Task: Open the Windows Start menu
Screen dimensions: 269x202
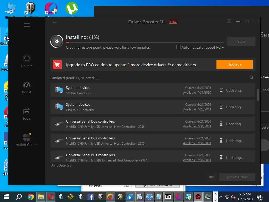Action: pos(6,197)
